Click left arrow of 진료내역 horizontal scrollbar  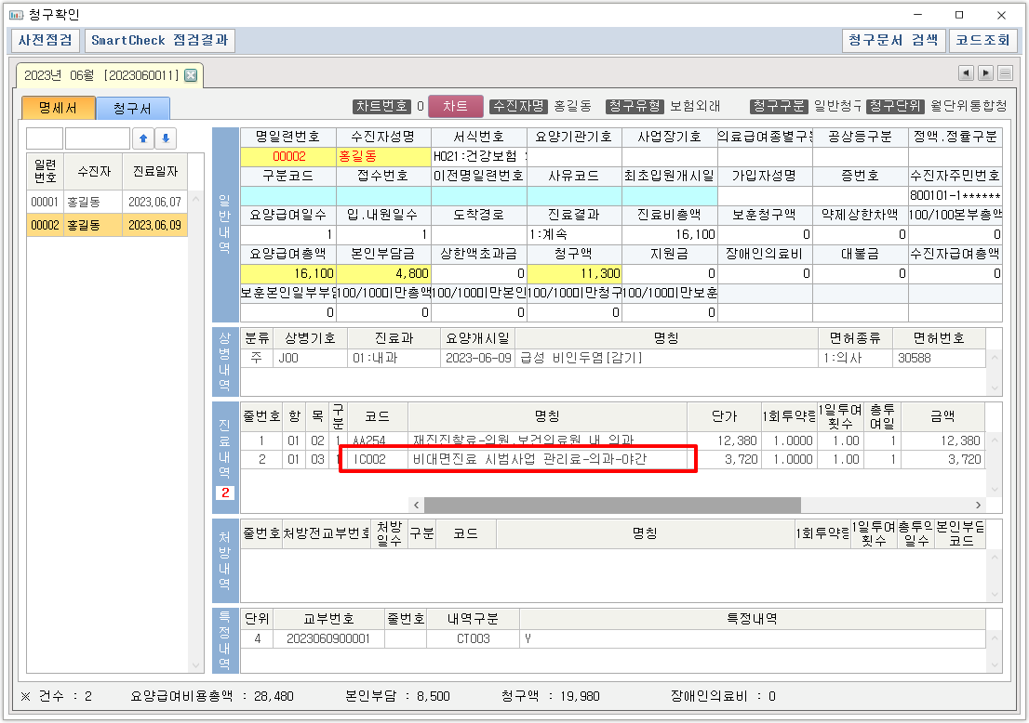[416, 505]
